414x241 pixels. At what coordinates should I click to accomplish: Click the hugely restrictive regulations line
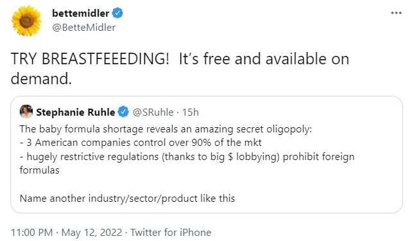coord(187,156)
